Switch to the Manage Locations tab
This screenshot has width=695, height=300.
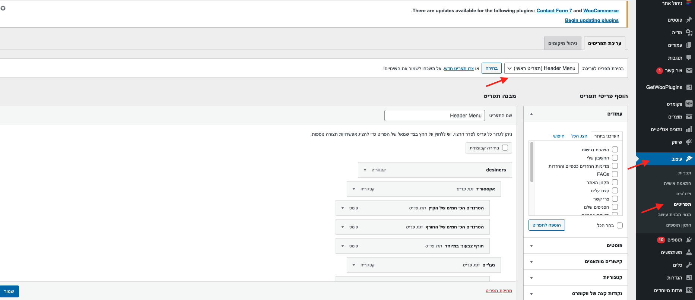(562, 43)
